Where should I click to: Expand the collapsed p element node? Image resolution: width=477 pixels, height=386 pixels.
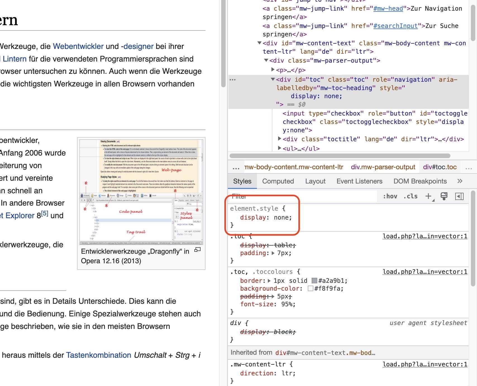[x=273, y=69]
